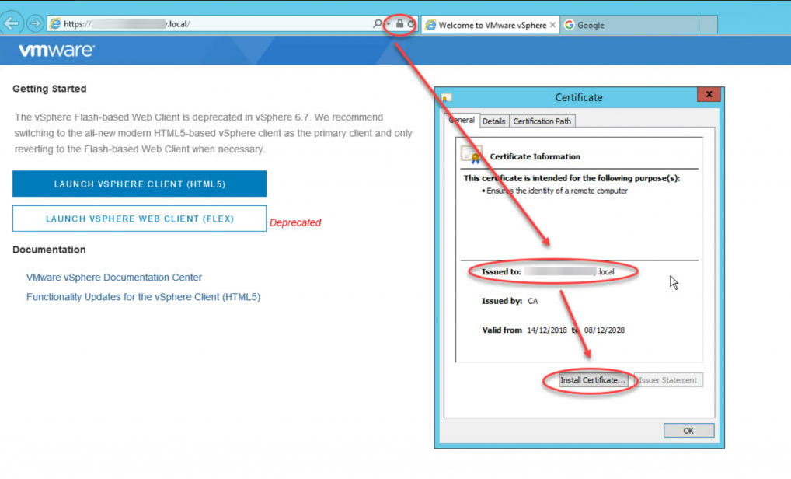Click the padlock security icon in address bar
Screen dimensions: 791x479
[399, 24]
